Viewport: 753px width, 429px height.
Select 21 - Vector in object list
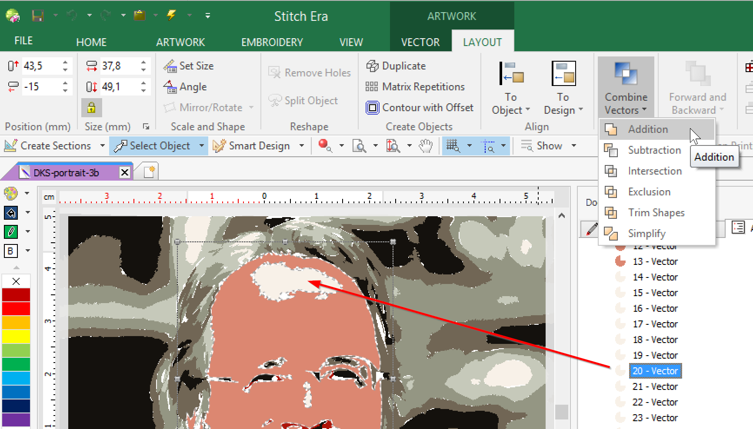pos(655,386)
